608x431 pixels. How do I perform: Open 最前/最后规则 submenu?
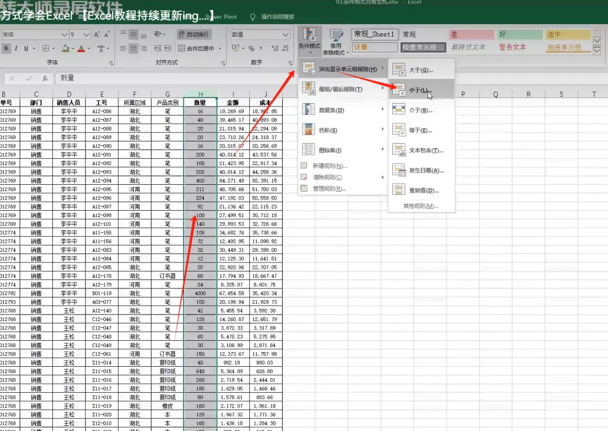(343, 89)
